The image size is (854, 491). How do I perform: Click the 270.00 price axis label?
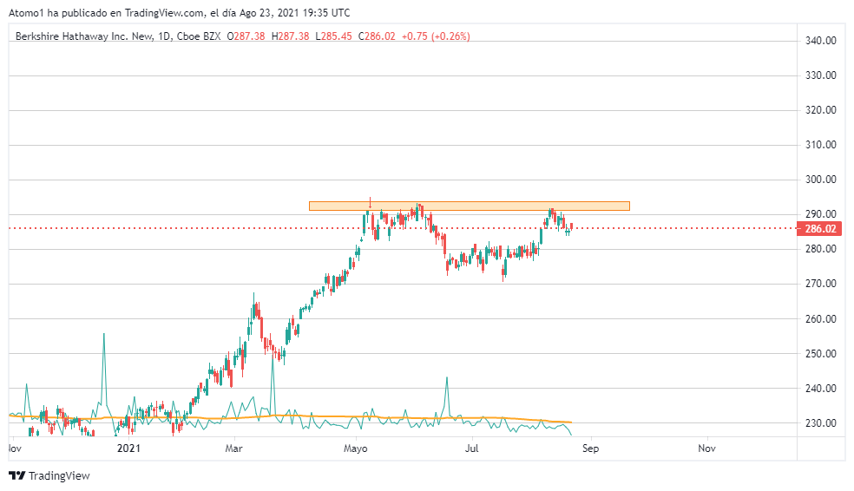click(x=821, y=284)
